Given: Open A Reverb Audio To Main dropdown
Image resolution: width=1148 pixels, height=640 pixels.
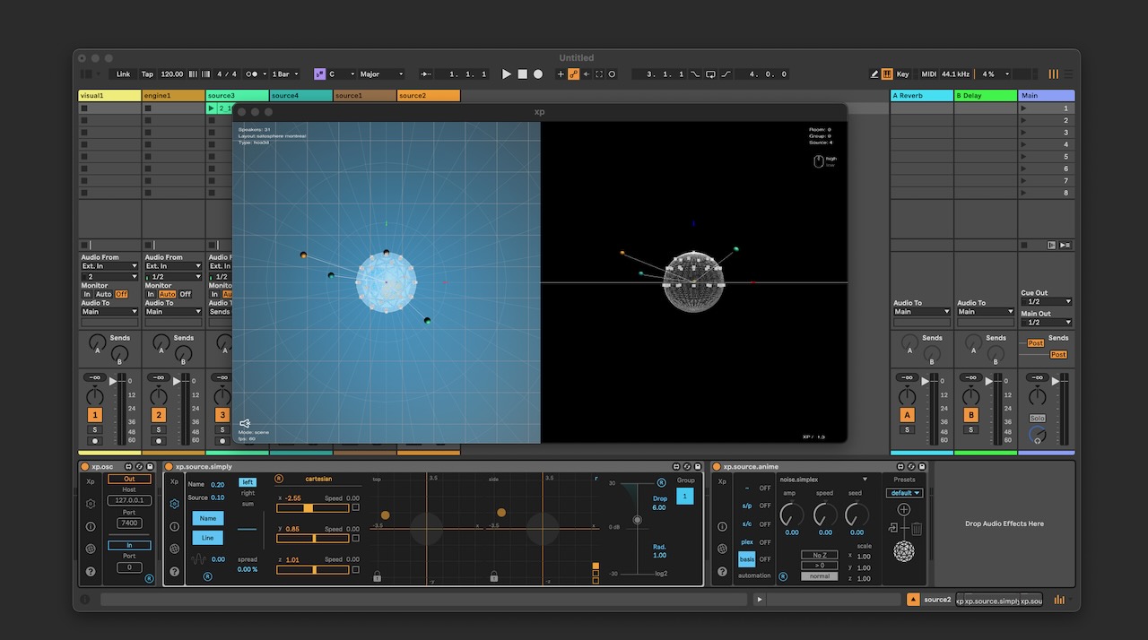Looking at the screenshot, I should click(921, 312).
